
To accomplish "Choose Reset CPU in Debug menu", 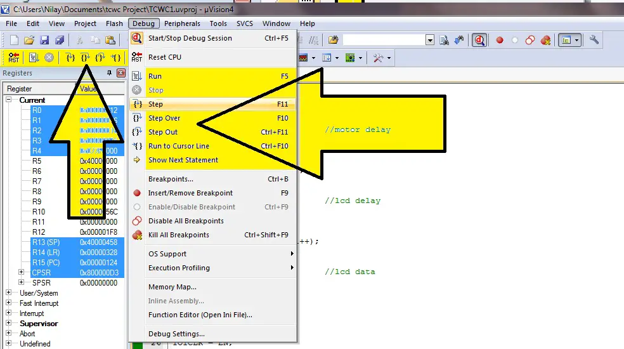I will point(213,57).
